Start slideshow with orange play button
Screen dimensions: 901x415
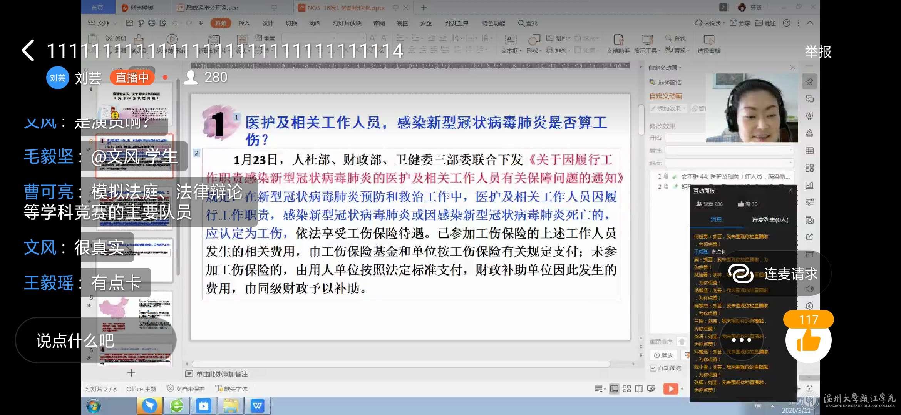pos(671,389)
